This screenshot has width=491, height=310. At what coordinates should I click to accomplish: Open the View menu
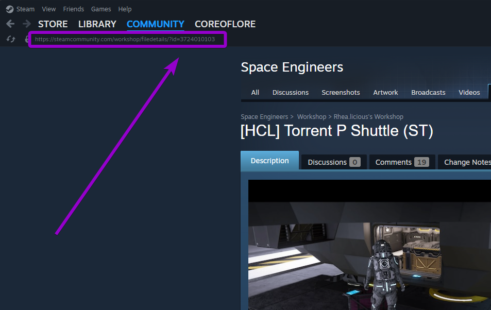tap(49, 9)
